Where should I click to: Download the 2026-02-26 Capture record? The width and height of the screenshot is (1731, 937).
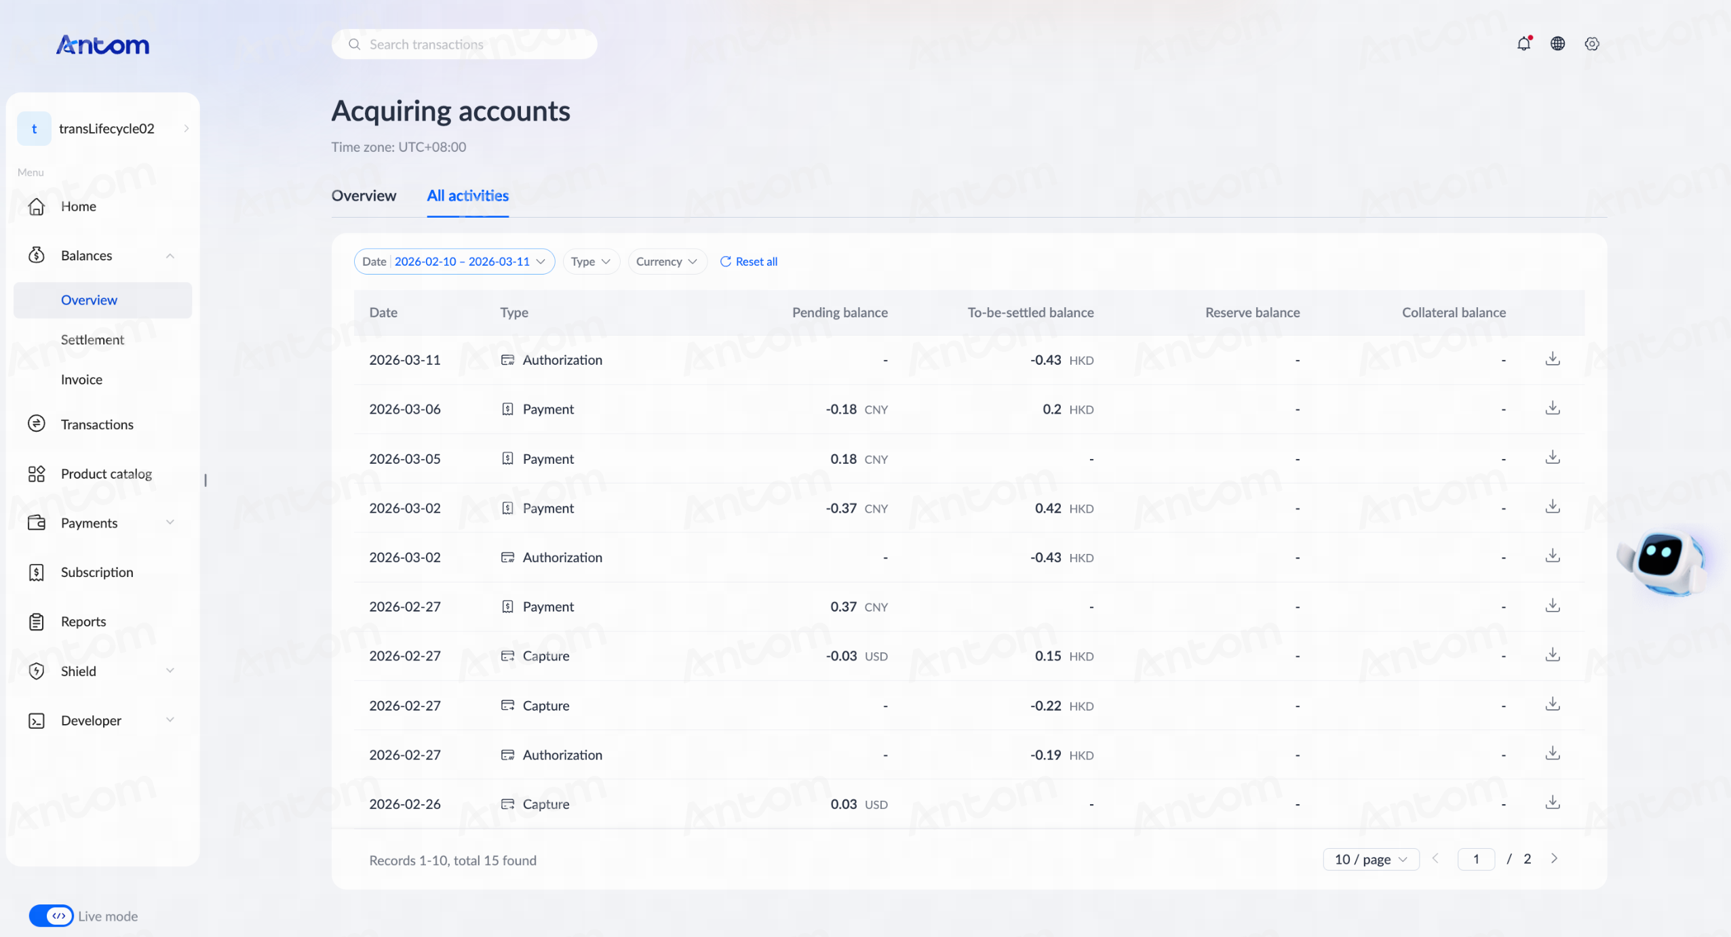pos(1553,803)
